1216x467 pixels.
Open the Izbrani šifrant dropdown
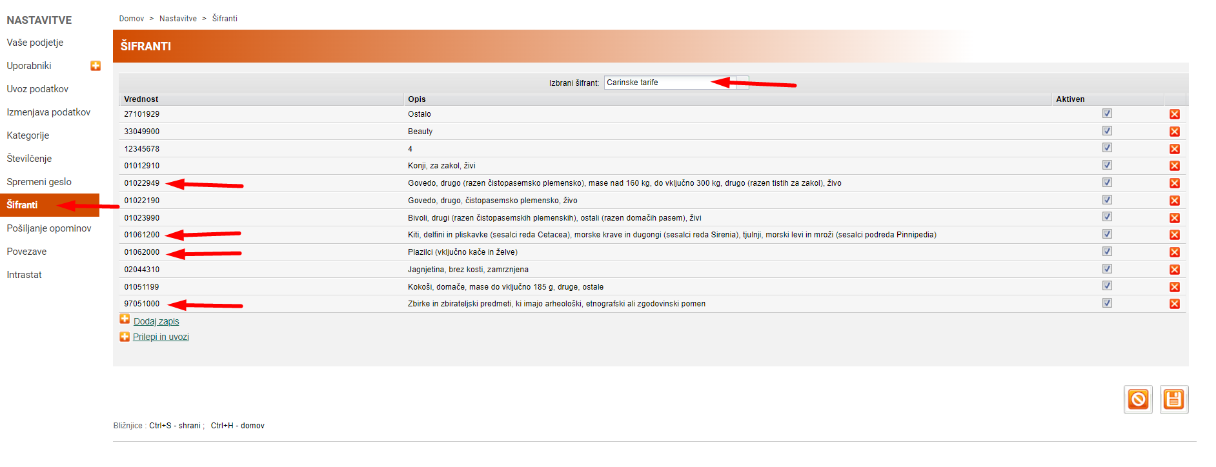point(742,83)
